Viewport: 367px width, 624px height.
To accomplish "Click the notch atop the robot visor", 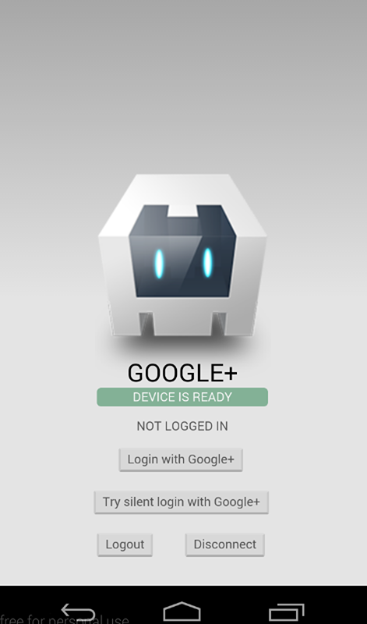I will [182, 211].
